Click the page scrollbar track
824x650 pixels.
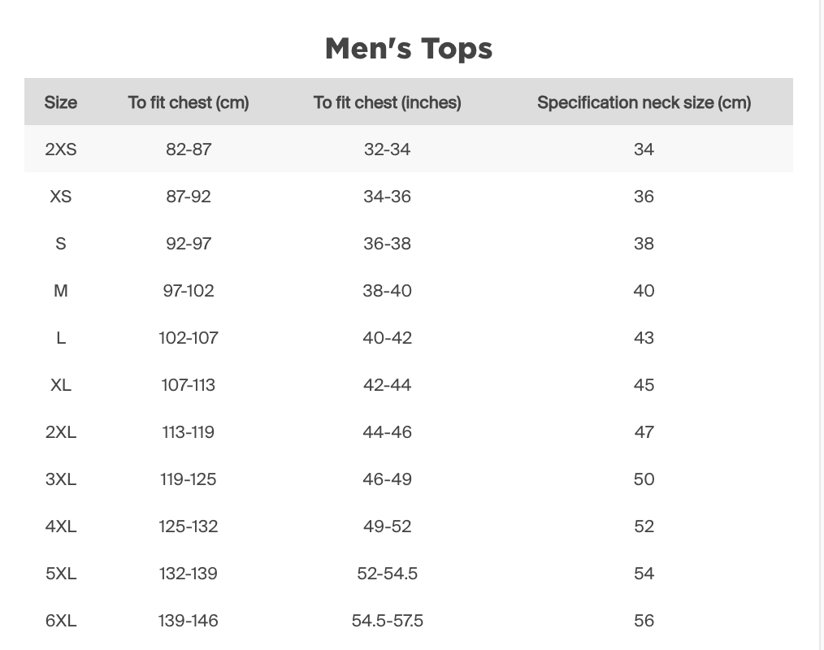click(x=821, y=325)
